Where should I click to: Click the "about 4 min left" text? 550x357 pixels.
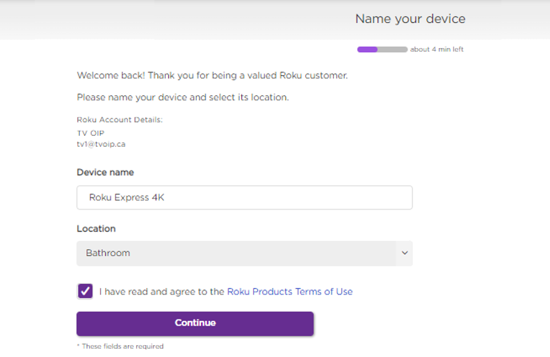(437, 49)
